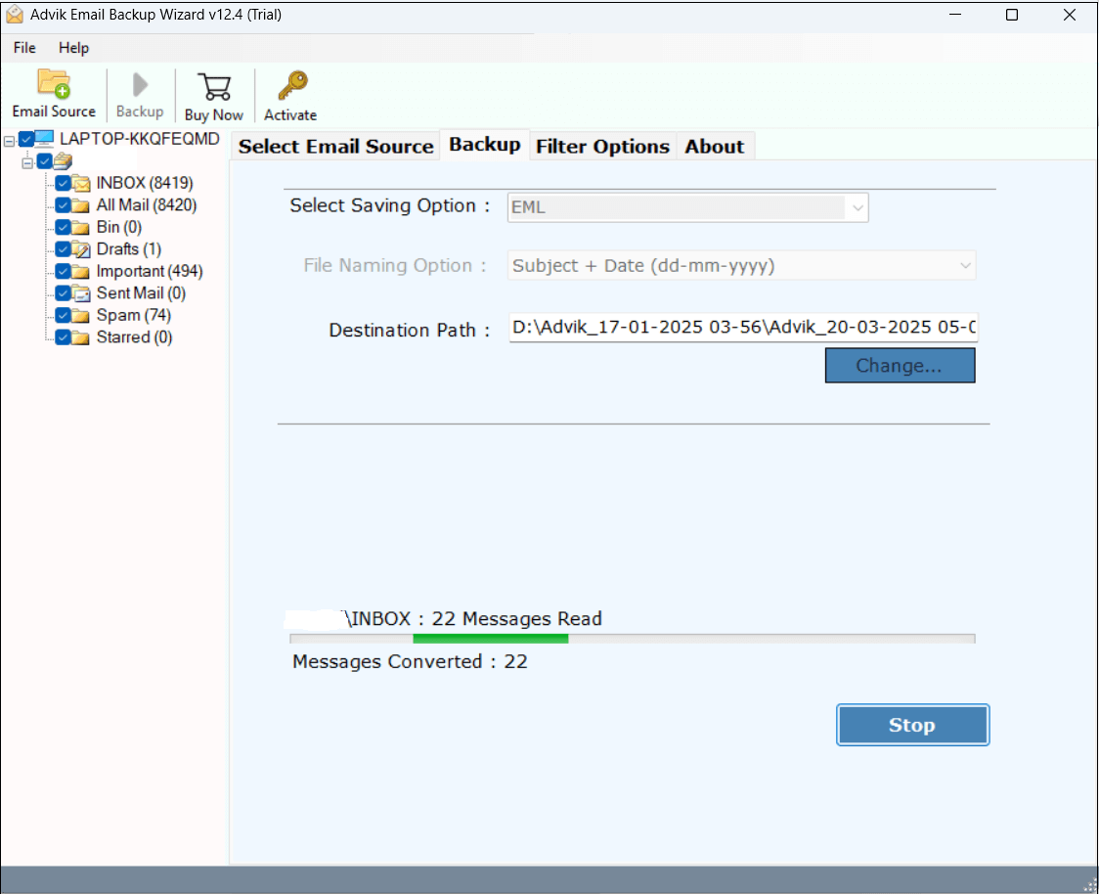The height and width of the screenshot is (894, 1099).
Task: Click the Activate key icon
Action: click(x=290, y=86)
